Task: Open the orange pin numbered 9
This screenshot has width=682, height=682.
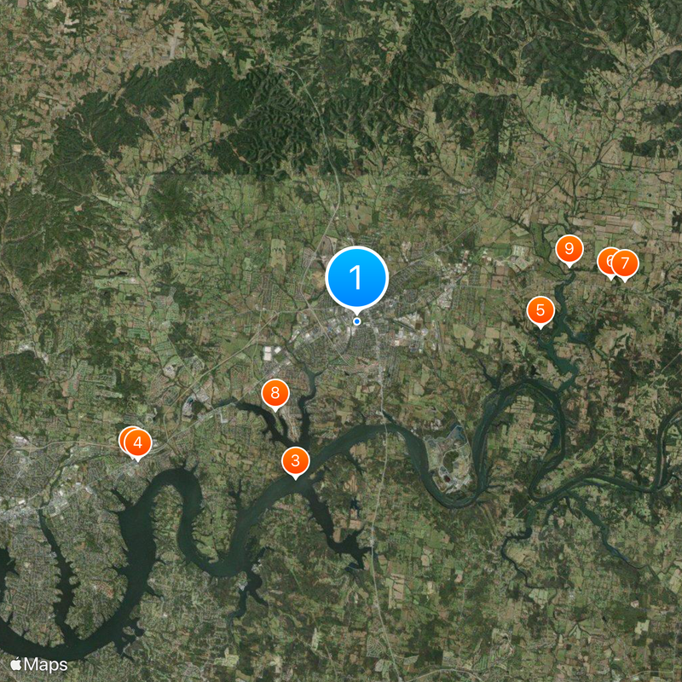Action: pos(569,249)
